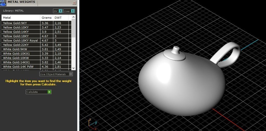This screenshot has width=266, height=131.
Task: Close the Metal Weights panel
Action: pyautogui.click(x=74, y=3)
